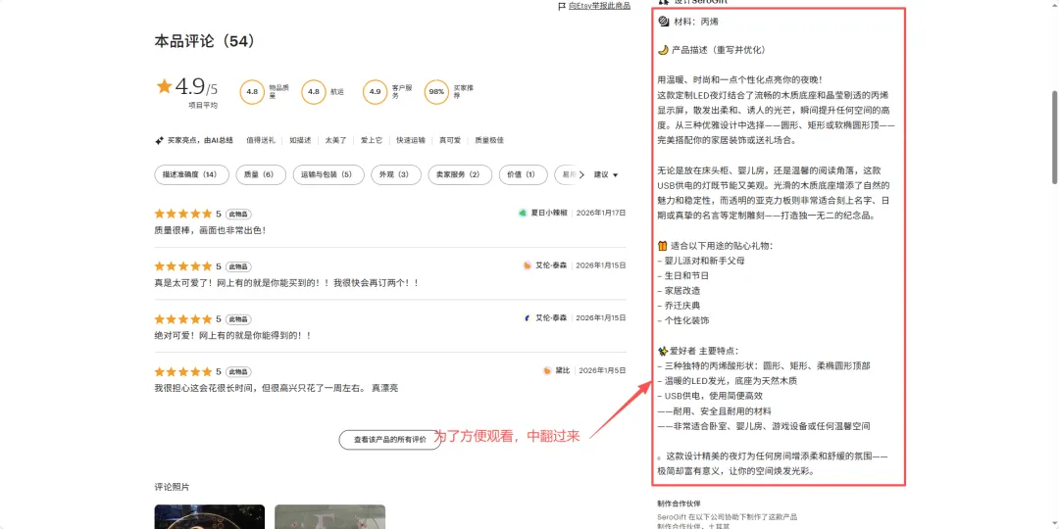1059x529 pixels.
Task: Click the moon icon beside 产品描述
Action: (x=663, y=51)
